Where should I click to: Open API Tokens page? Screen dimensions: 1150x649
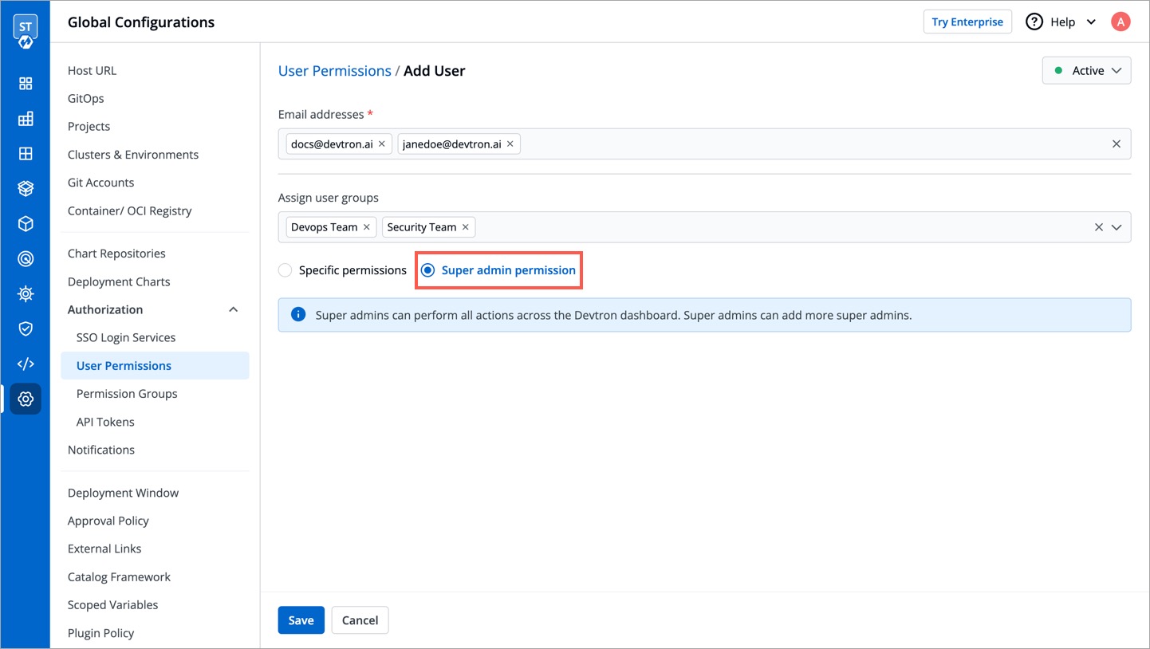pyautogui.click(x=105, y=422)
